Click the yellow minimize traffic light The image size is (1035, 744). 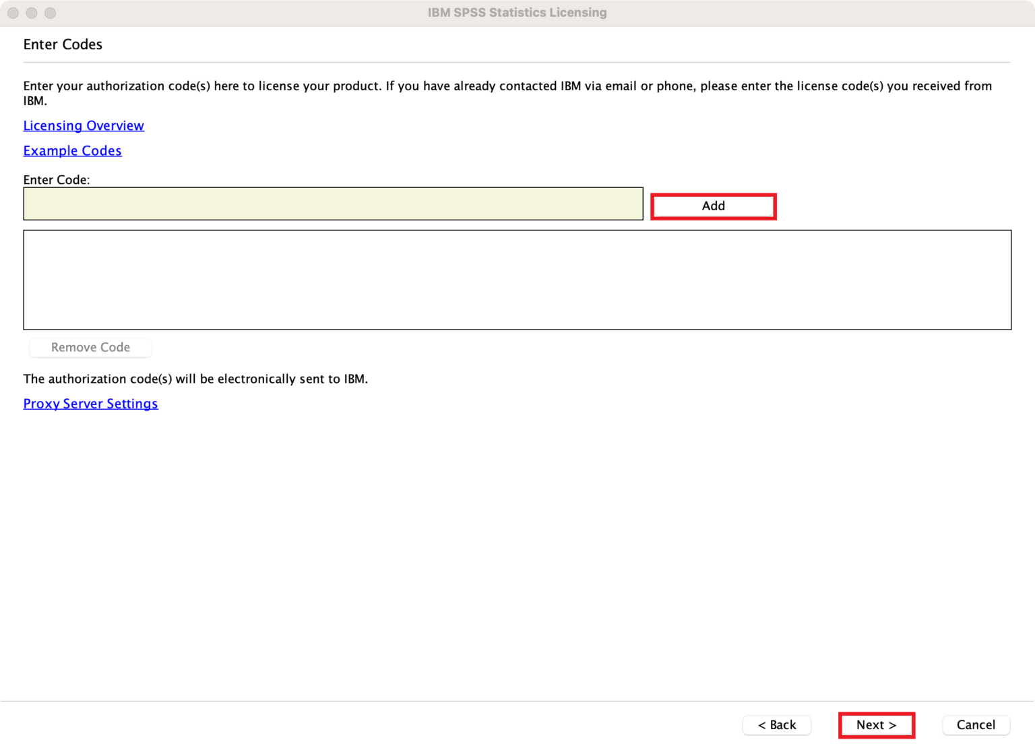click(31, 12)
